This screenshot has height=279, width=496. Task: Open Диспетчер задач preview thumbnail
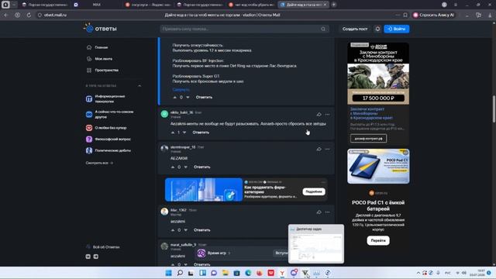316,244
